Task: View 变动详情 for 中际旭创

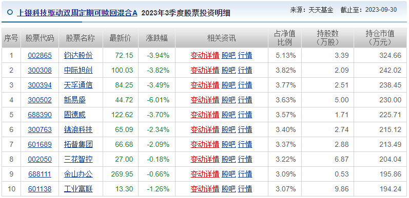Action: (x=205, y=70)
